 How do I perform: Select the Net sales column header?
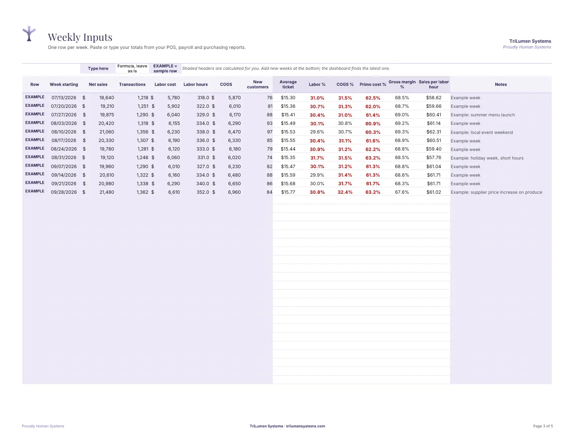pos(98,85)
